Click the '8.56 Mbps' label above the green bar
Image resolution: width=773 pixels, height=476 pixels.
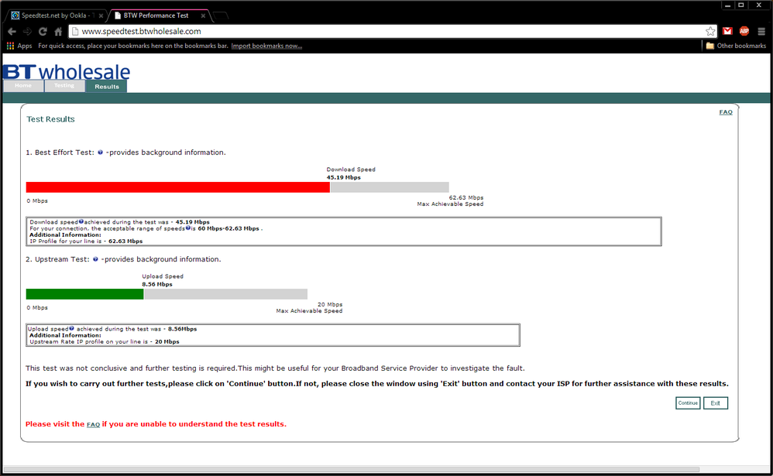click(x=157, y=284)
